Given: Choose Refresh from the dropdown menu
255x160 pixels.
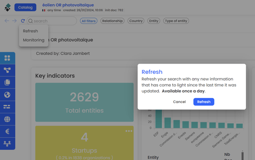Looking at the screenshot, I should click(30, 31).
